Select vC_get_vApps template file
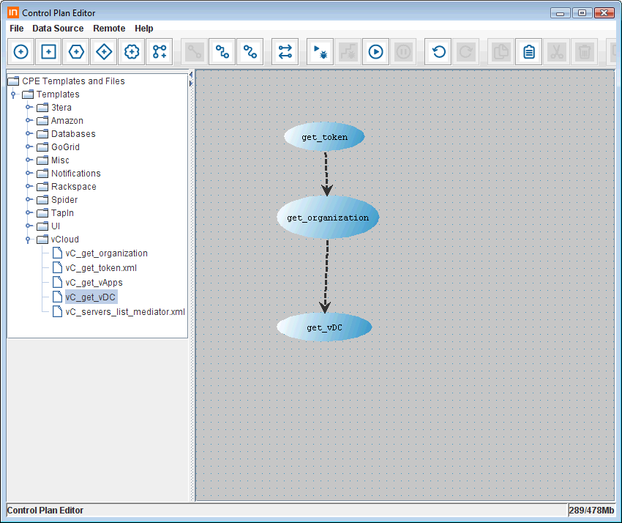Screen dimensions: 622x523 coord(94,283)
